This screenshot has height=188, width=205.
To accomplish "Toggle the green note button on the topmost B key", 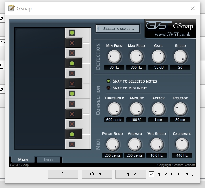I will [72, 33].
